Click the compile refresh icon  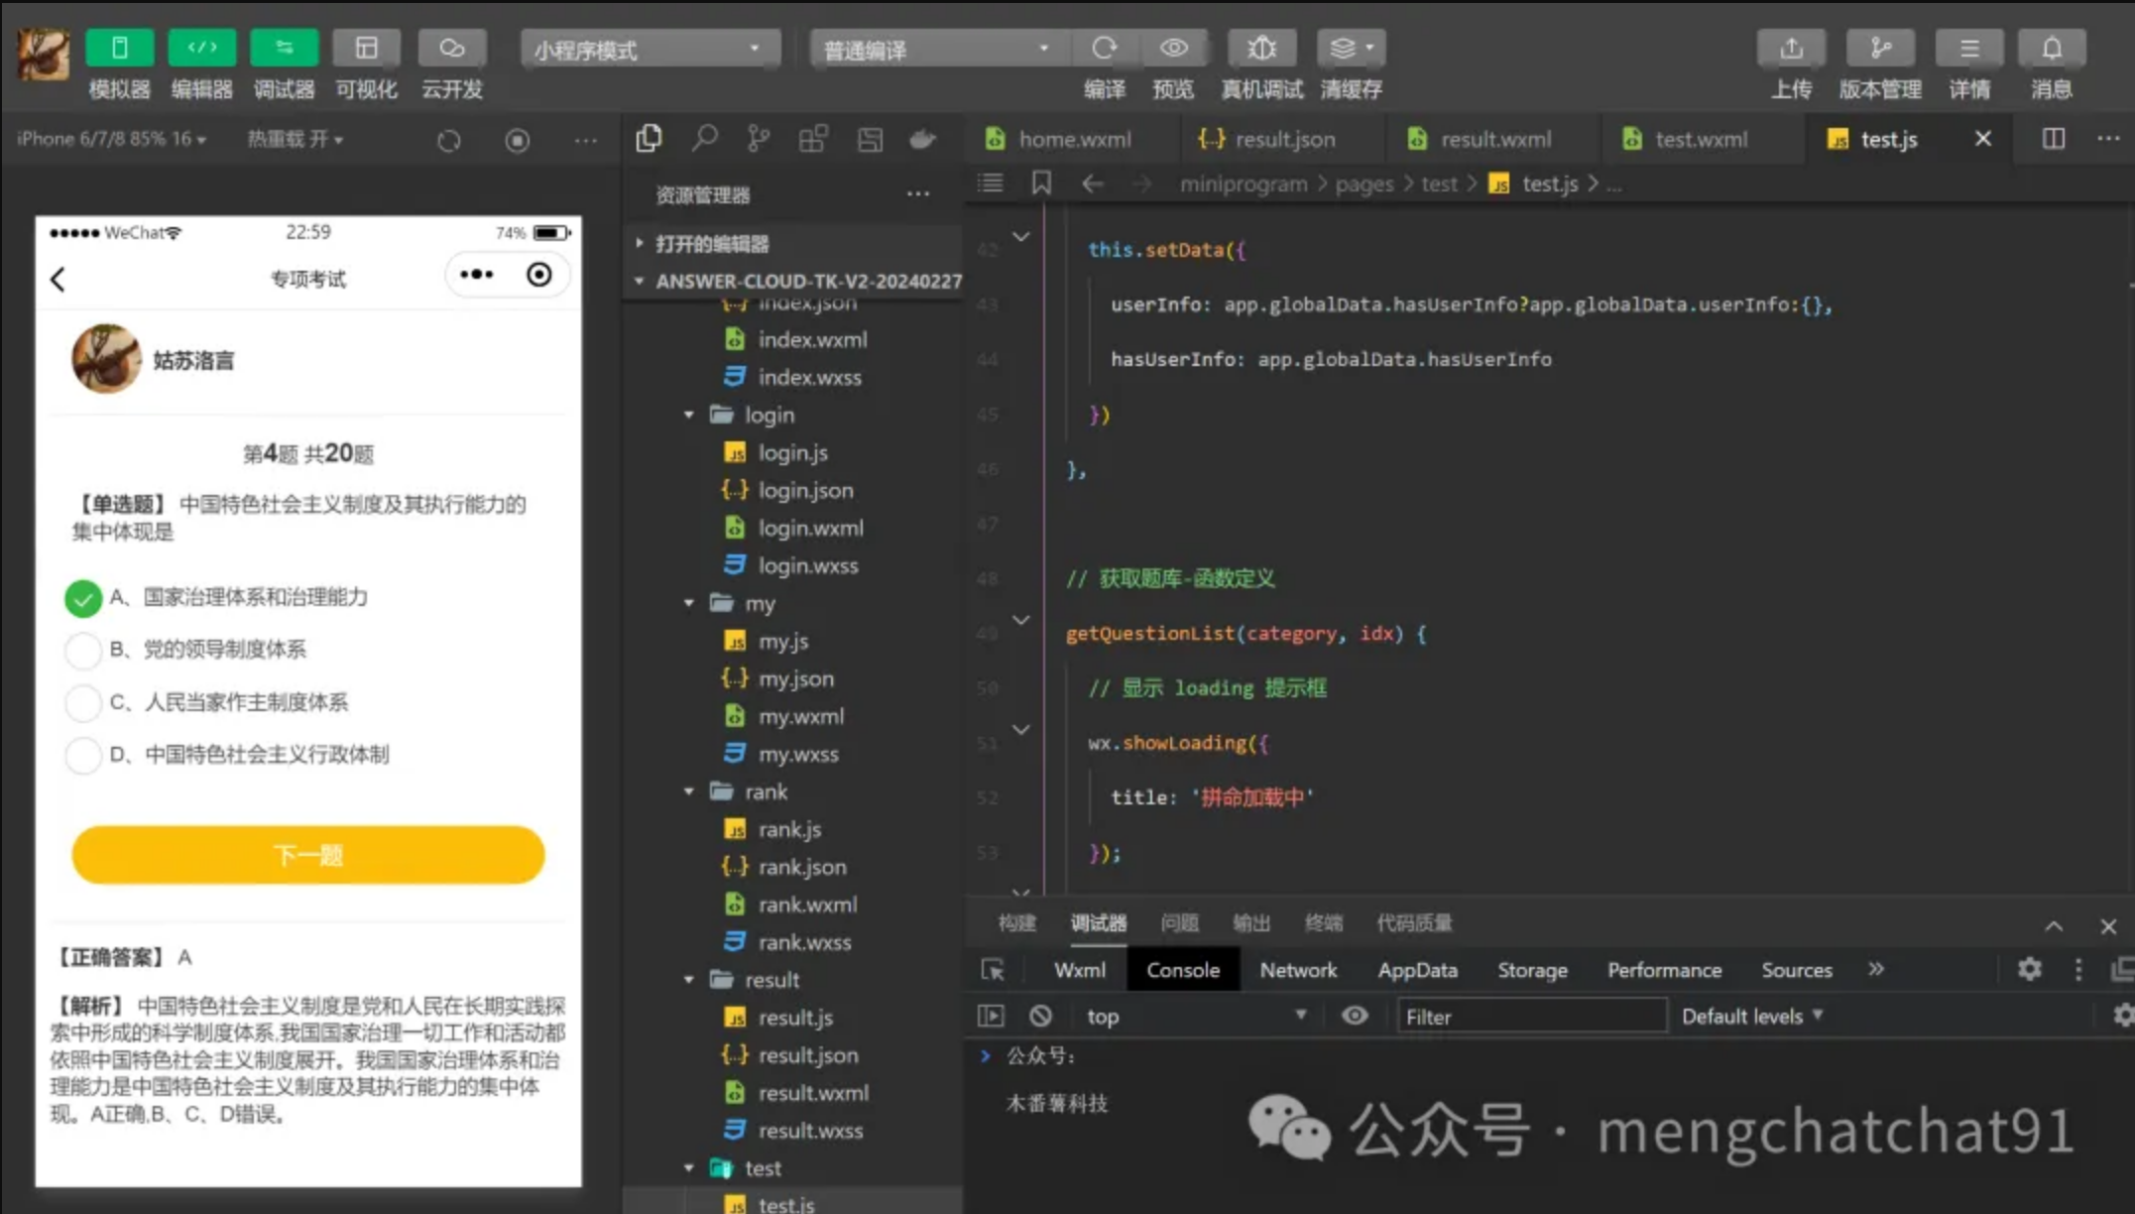click(1104, 48)
